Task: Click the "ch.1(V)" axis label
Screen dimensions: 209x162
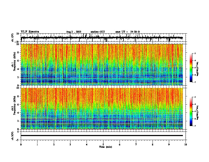Action: [x=13, y=38]
